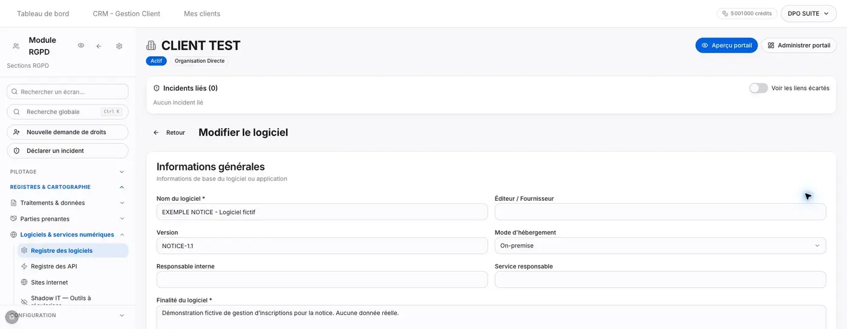Click the shield icon on Déclarer un incident

(17, 151)
